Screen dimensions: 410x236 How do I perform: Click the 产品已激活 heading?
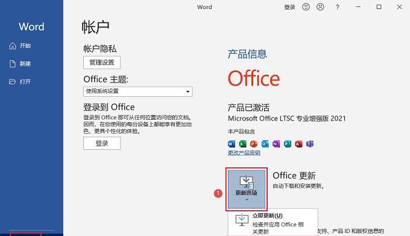pyautogui.click(x=248, y=108)
